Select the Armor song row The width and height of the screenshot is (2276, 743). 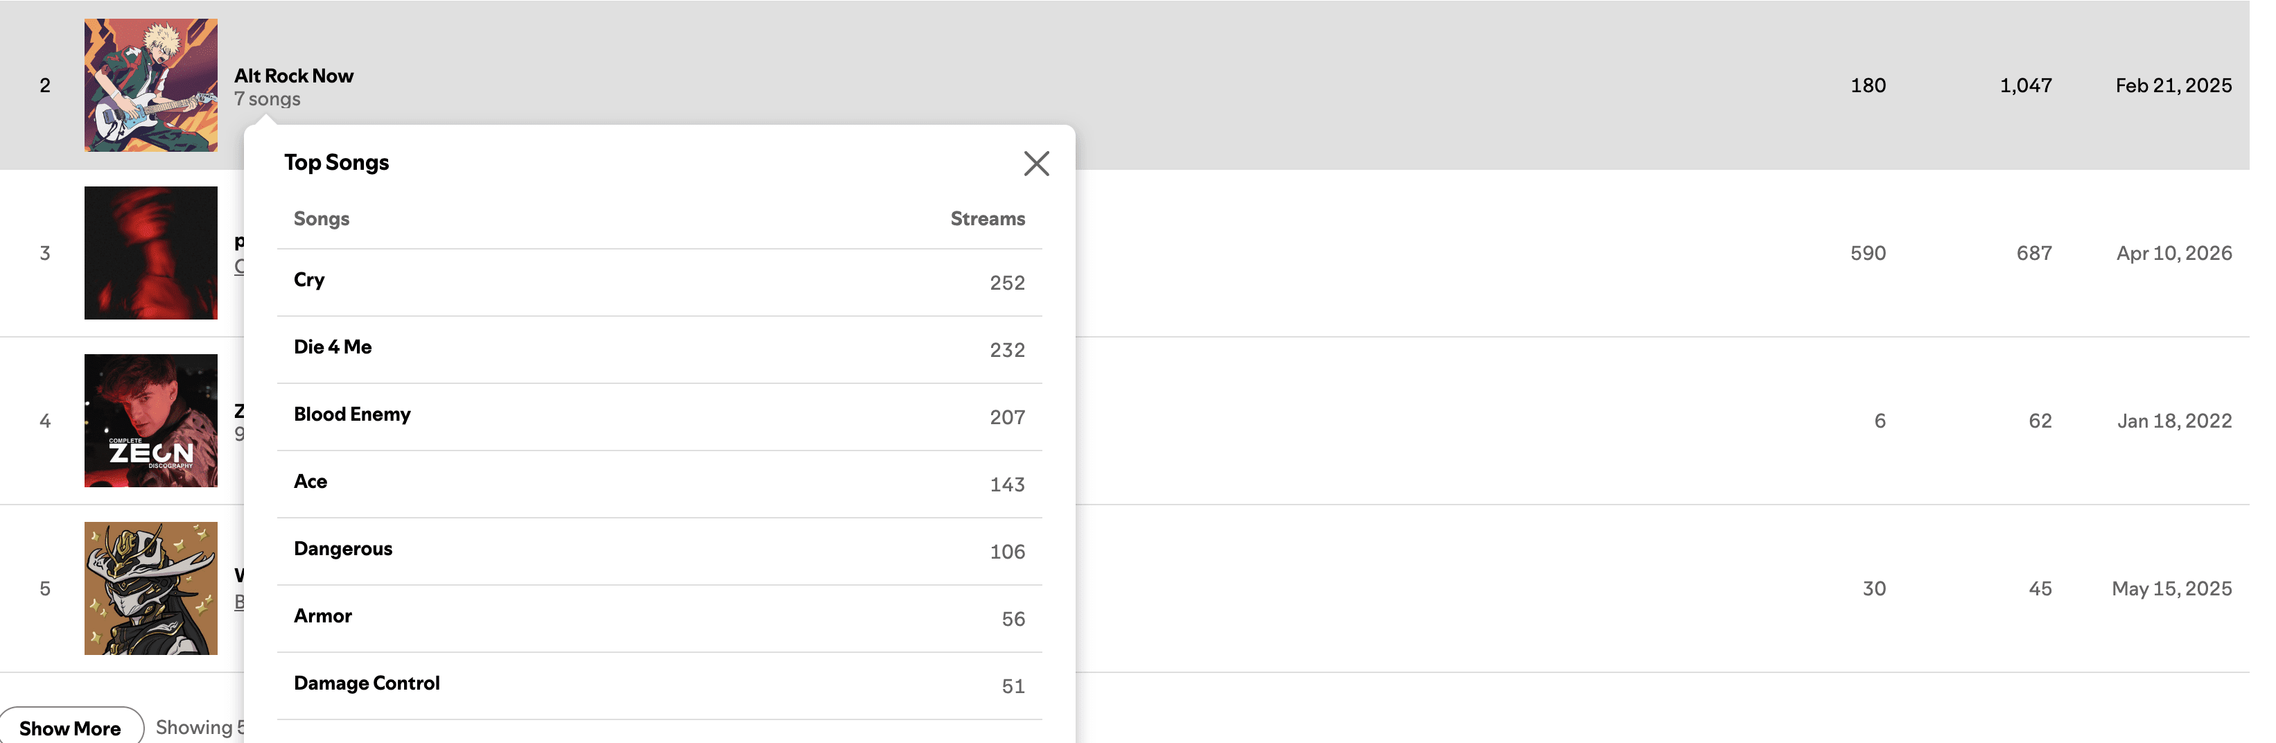(659, 618)
